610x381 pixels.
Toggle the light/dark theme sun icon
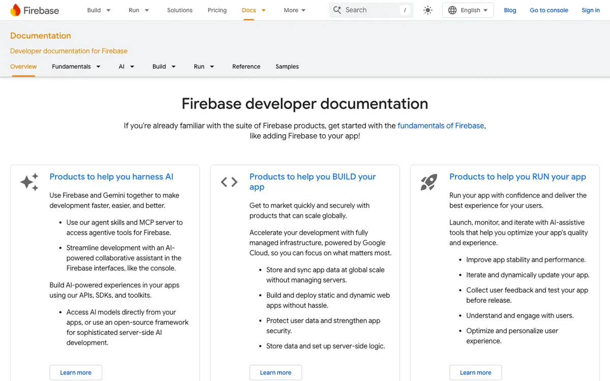click(x=428, y=10)
